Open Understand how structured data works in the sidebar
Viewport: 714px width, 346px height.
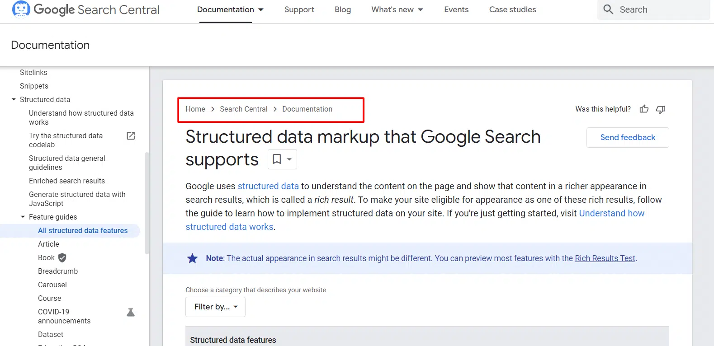point(81,117)
